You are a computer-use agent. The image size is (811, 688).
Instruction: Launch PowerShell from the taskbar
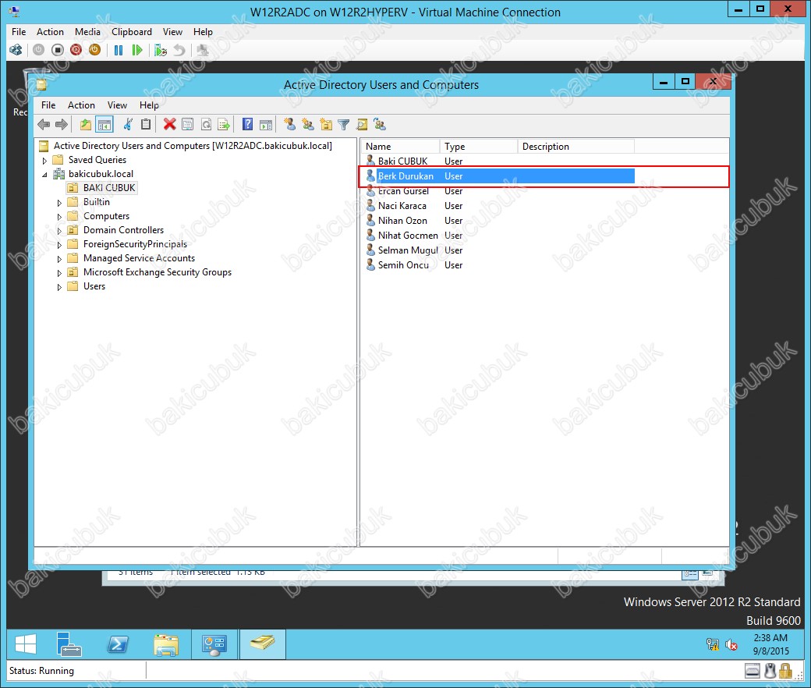pyautogui.click(x=118, y=644)
